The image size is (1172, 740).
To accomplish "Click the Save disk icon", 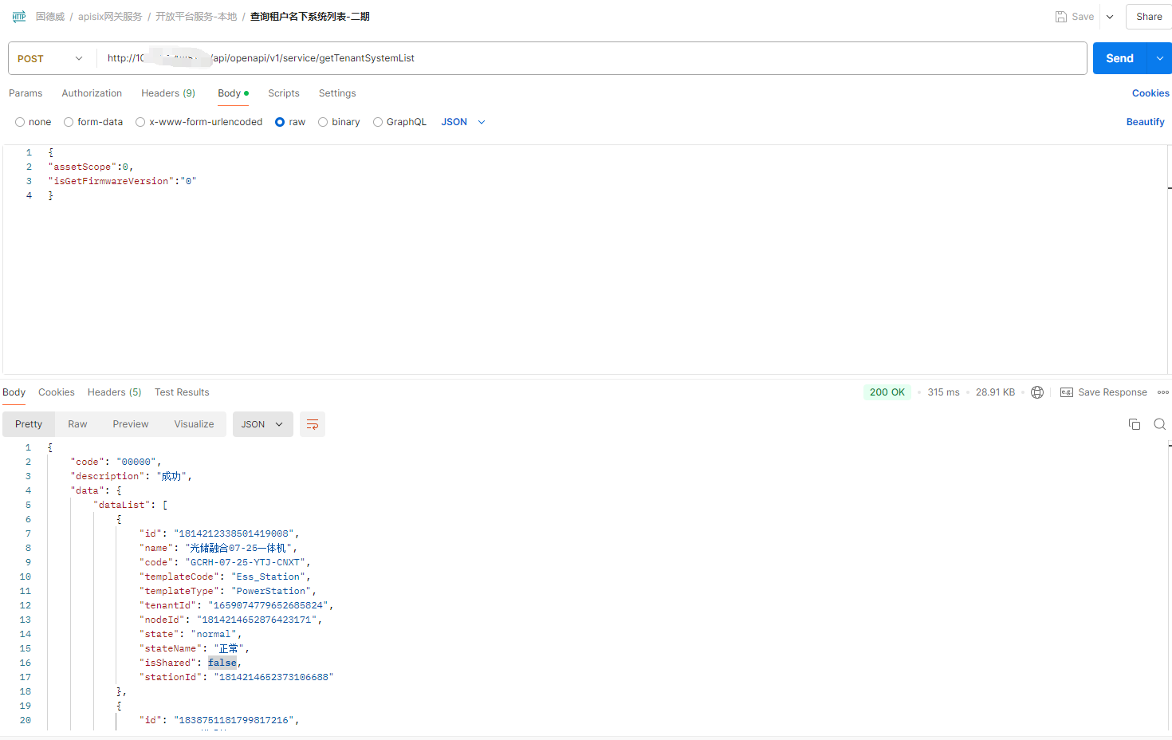I will click(x=1061, y=17).
